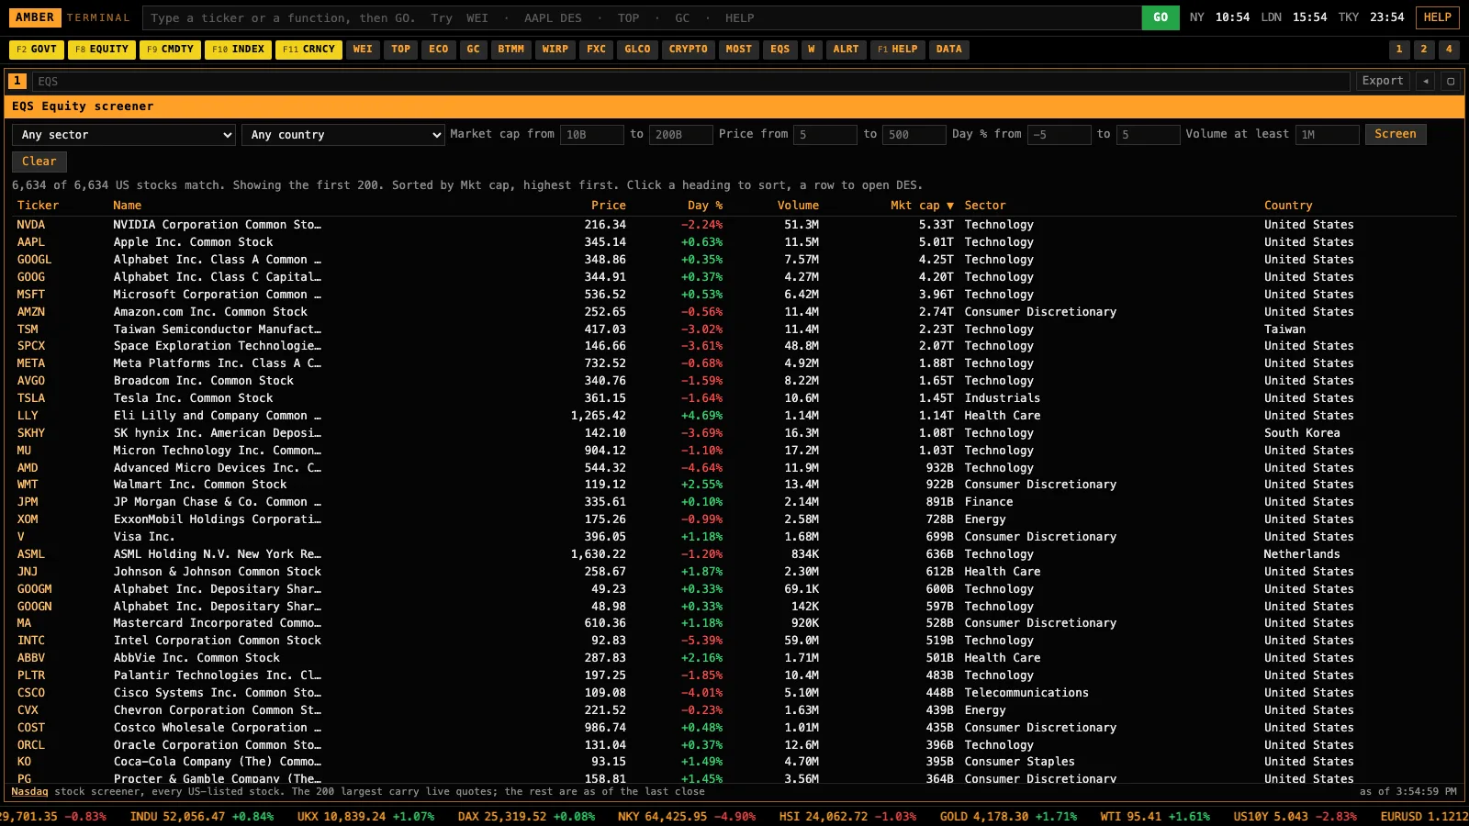Sort by the Day % column header
This screenshot has height=826, width=1469.
(x=705, y=206)
